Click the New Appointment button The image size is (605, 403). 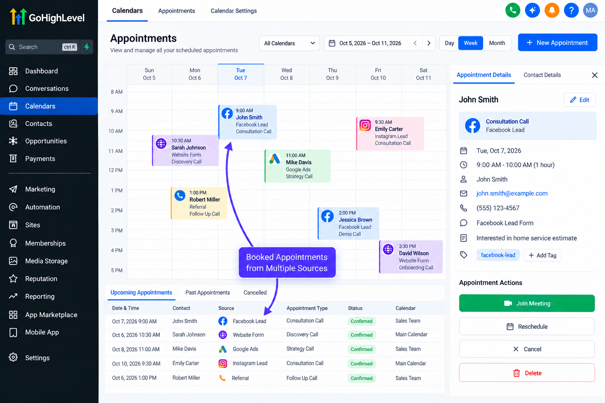pyautogui.click(x=557, y=43)
